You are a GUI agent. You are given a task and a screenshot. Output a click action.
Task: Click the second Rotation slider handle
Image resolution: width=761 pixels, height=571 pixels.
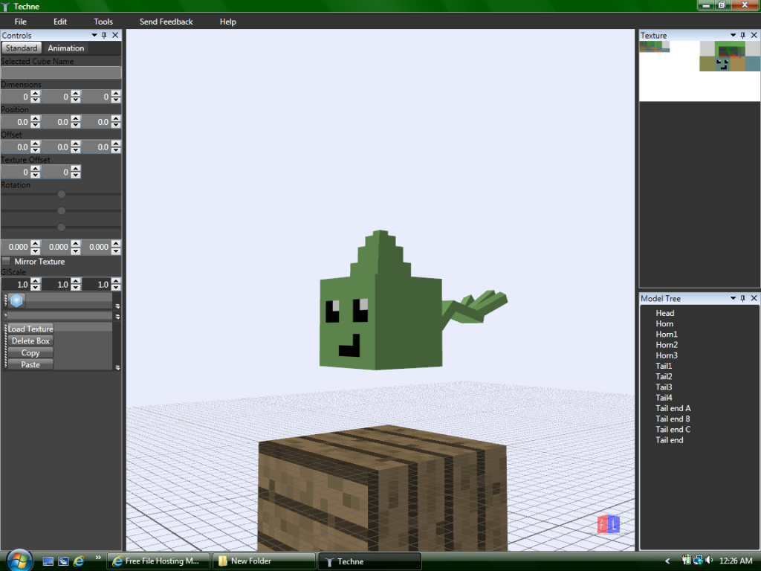[61, 210]
